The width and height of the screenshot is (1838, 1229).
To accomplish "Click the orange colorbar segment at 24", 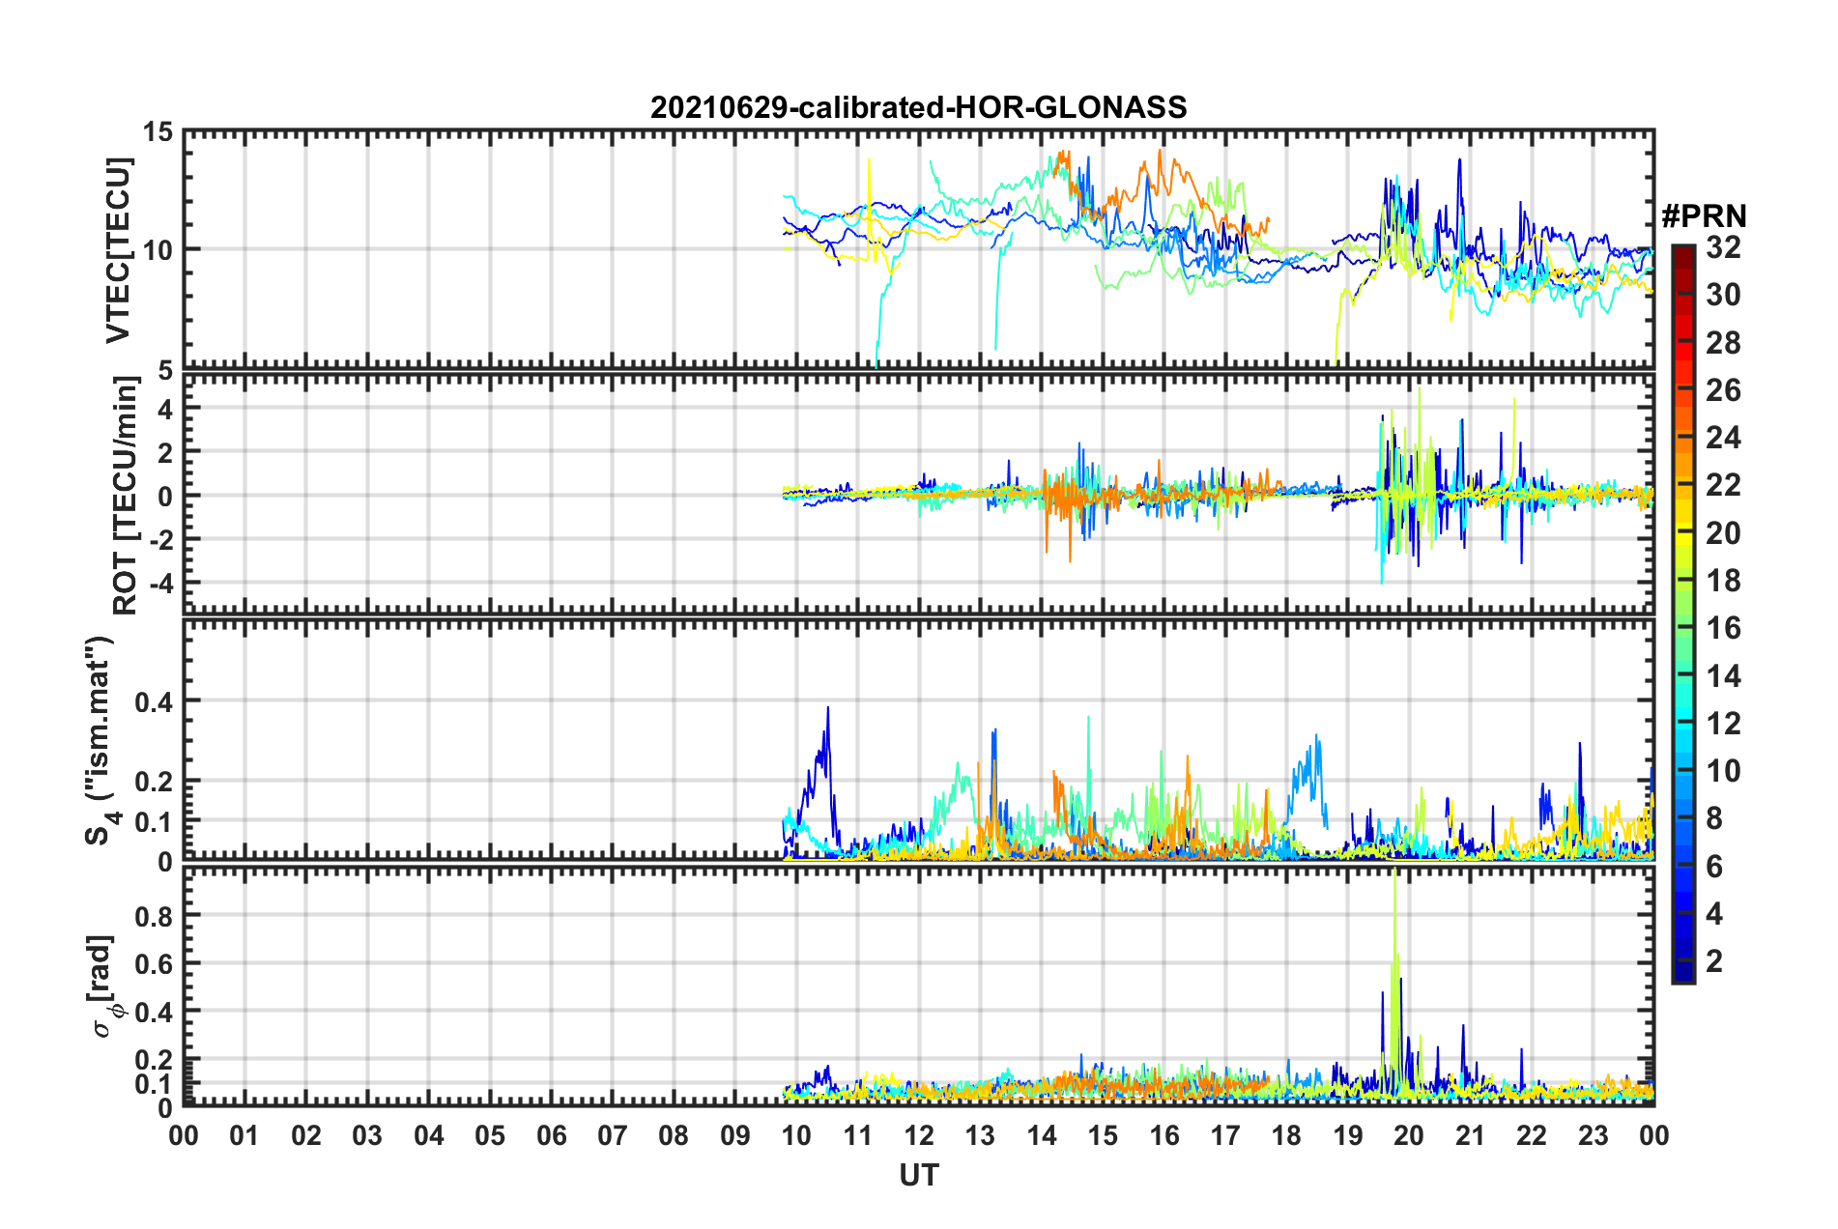I will click(1682, 438).
